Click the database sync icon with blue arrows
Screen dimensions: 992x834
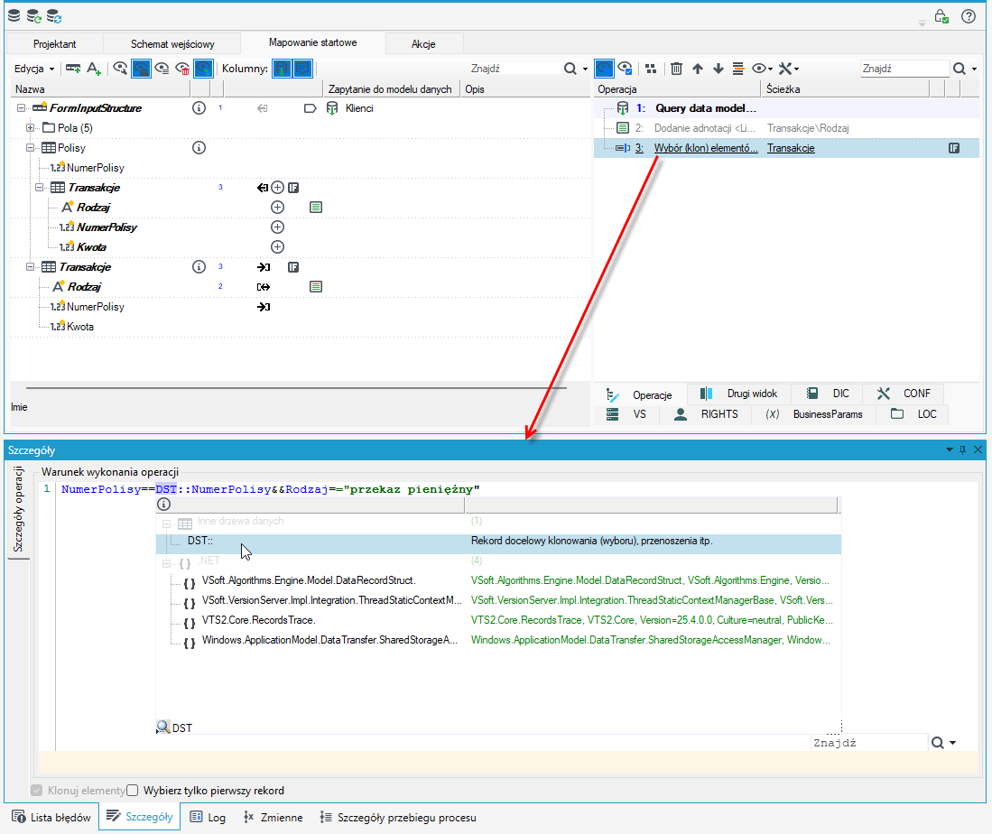(x=54, y=16)
